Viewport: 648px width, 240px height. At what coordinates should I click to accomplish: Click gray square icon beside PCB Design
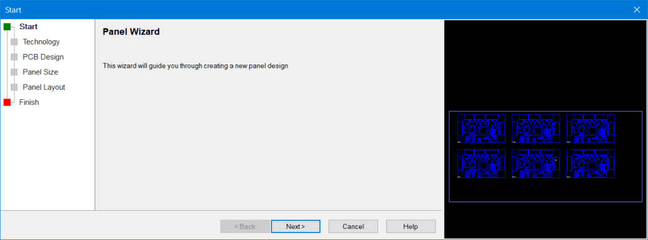(14, 57)
